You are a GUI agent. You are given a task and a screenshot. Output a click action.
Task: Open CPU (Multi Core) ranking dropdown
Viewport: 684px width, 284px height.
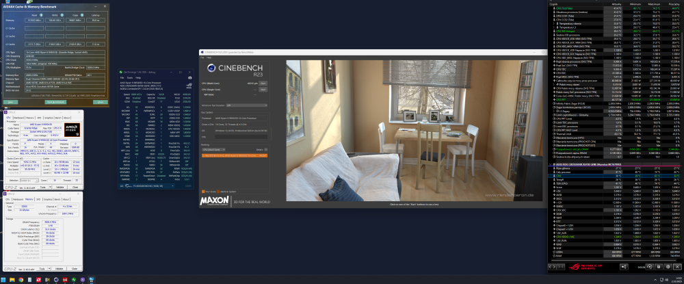213,149
